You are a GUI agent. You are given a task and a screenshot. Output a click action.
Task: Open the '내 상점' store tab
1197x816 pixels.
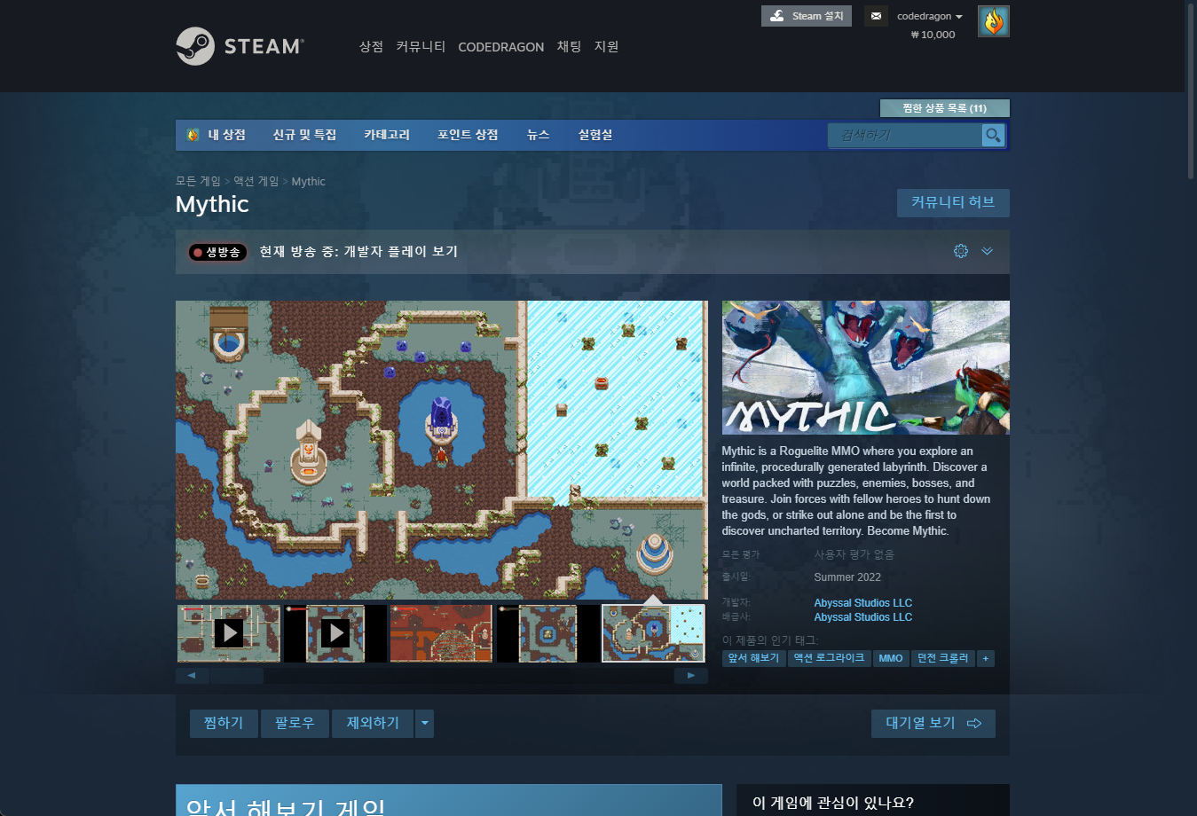[x=217, y=135]
